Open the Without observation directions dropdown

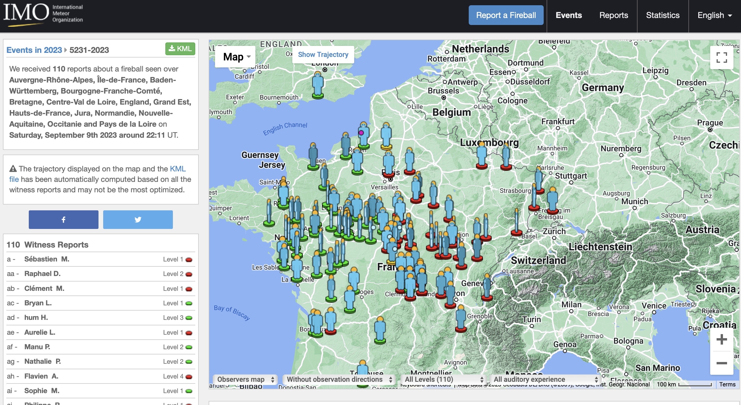click(x=339, y=379)
